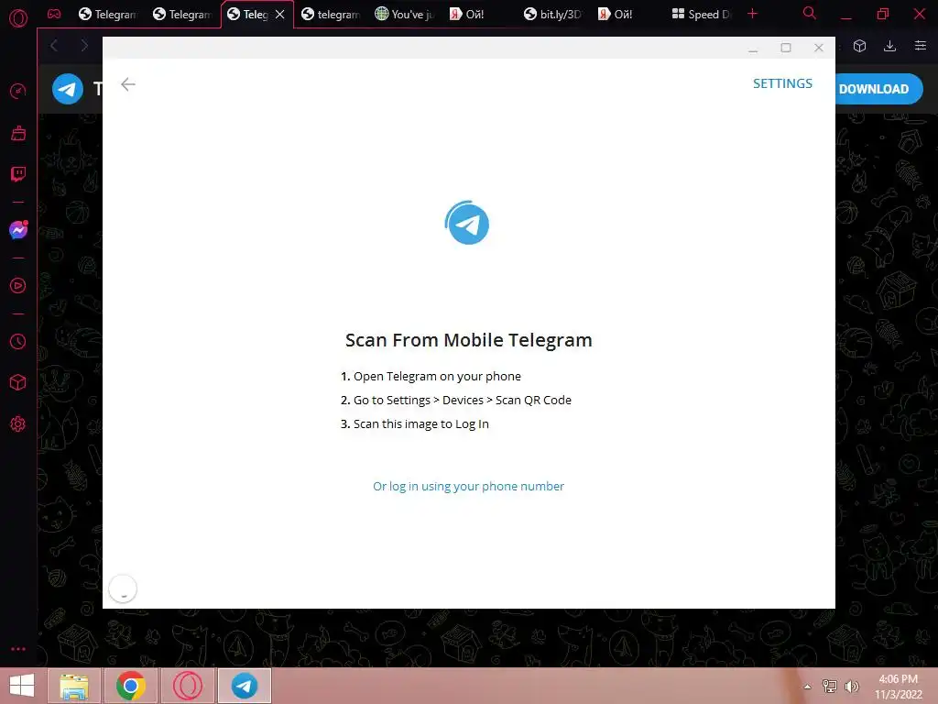Screen dimensions: 938x704
Task: Open Messenger in the Opera sidebar
Action: point(18,230)
